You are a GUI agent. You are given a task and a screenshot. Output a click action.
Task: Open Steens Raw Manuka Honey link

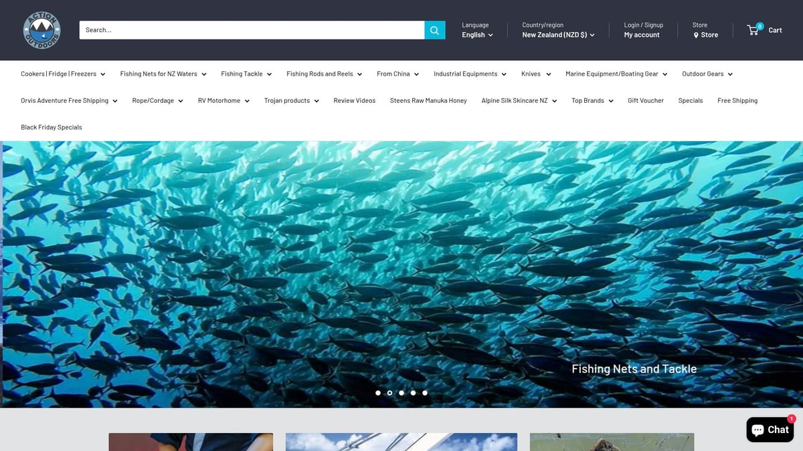coord(428,100)
